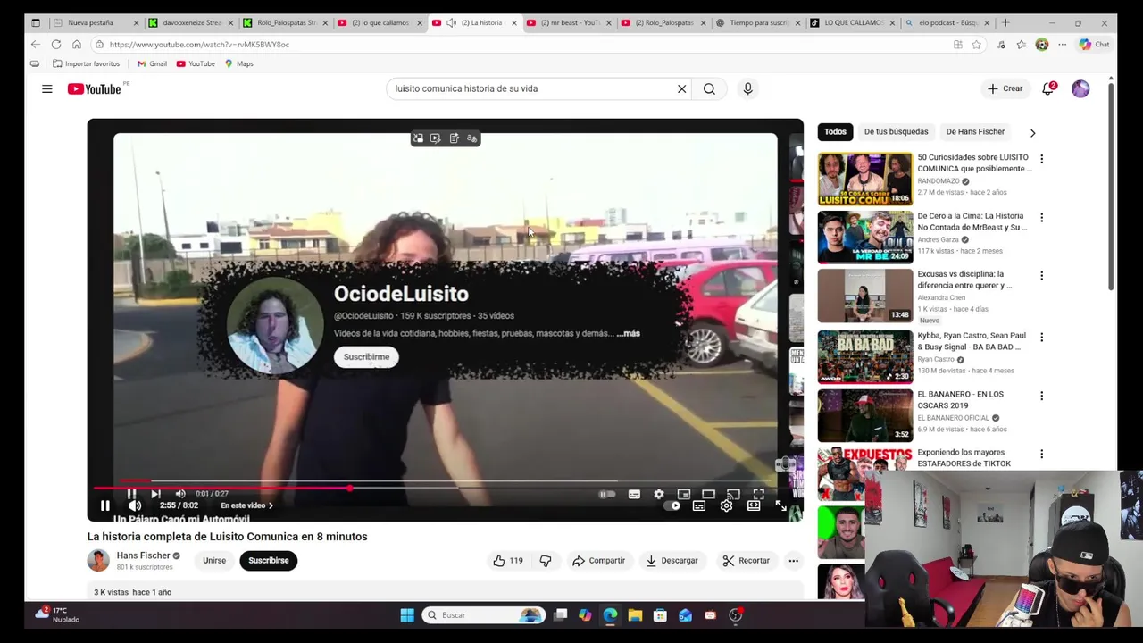Switch the main player to theater mode
The image size is (1143, 643).
(754, 505)
